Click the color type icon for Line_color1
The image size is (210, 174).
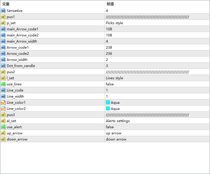point(3,103)
